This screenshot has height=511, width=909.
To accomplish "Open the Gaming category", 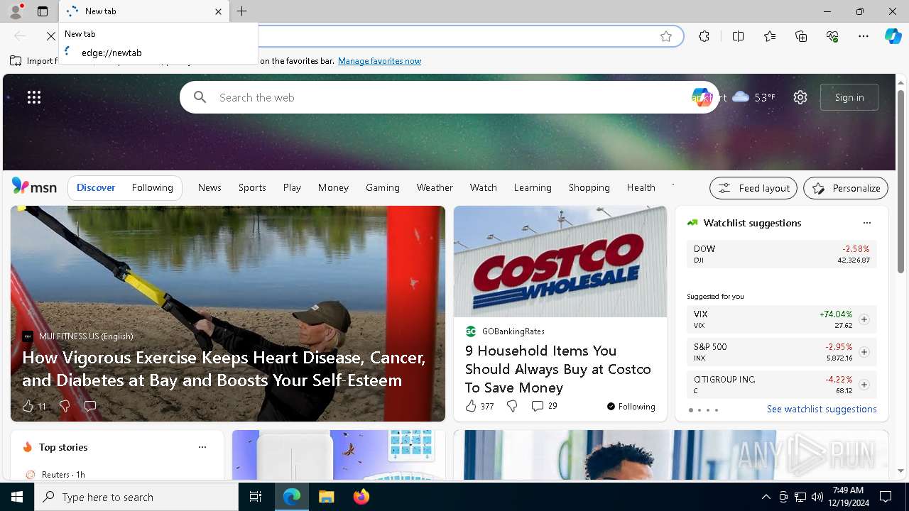I will [383, 187].
